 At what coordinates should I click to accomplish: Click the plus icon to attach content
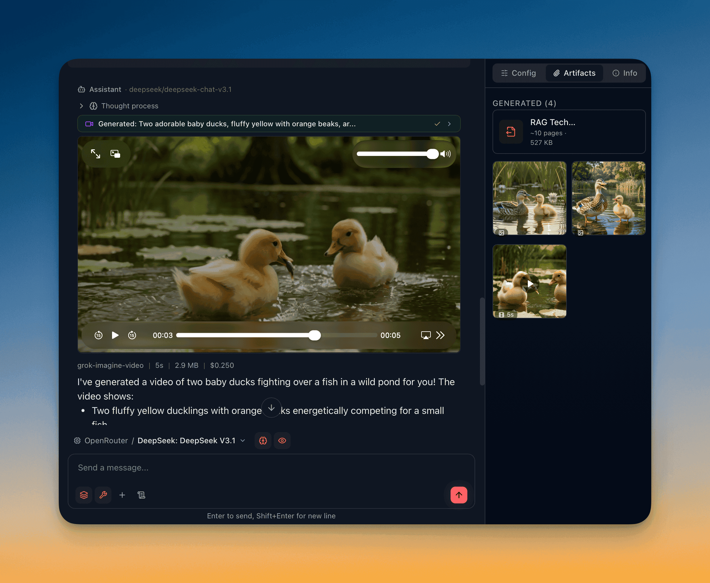pos(122,495)
